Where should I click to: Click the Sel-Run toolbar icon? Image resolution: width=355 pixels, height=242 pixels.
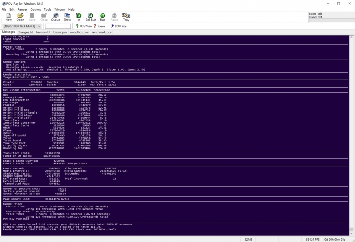tap(91, 17)
